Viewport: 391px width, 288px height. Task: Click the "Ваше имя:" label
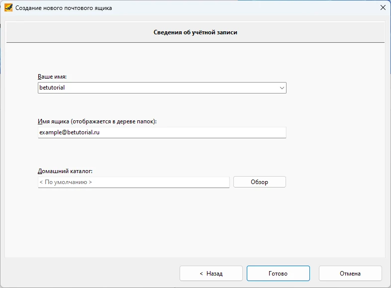click(52, 77)
